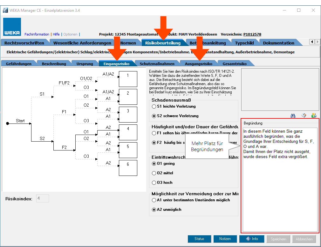Click the colored blocks icon above Begründung

click(314, 116)
